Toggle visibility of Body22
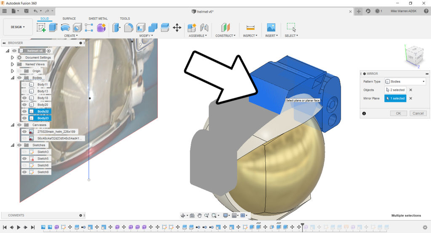 [x=24, y=111]
